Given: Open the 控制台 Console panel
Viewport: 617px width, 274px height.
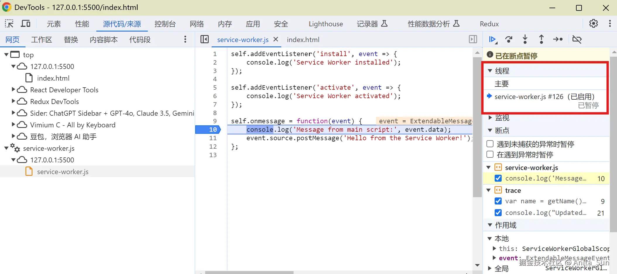Looking at the screenshot, I should click(x=165, y=24).
